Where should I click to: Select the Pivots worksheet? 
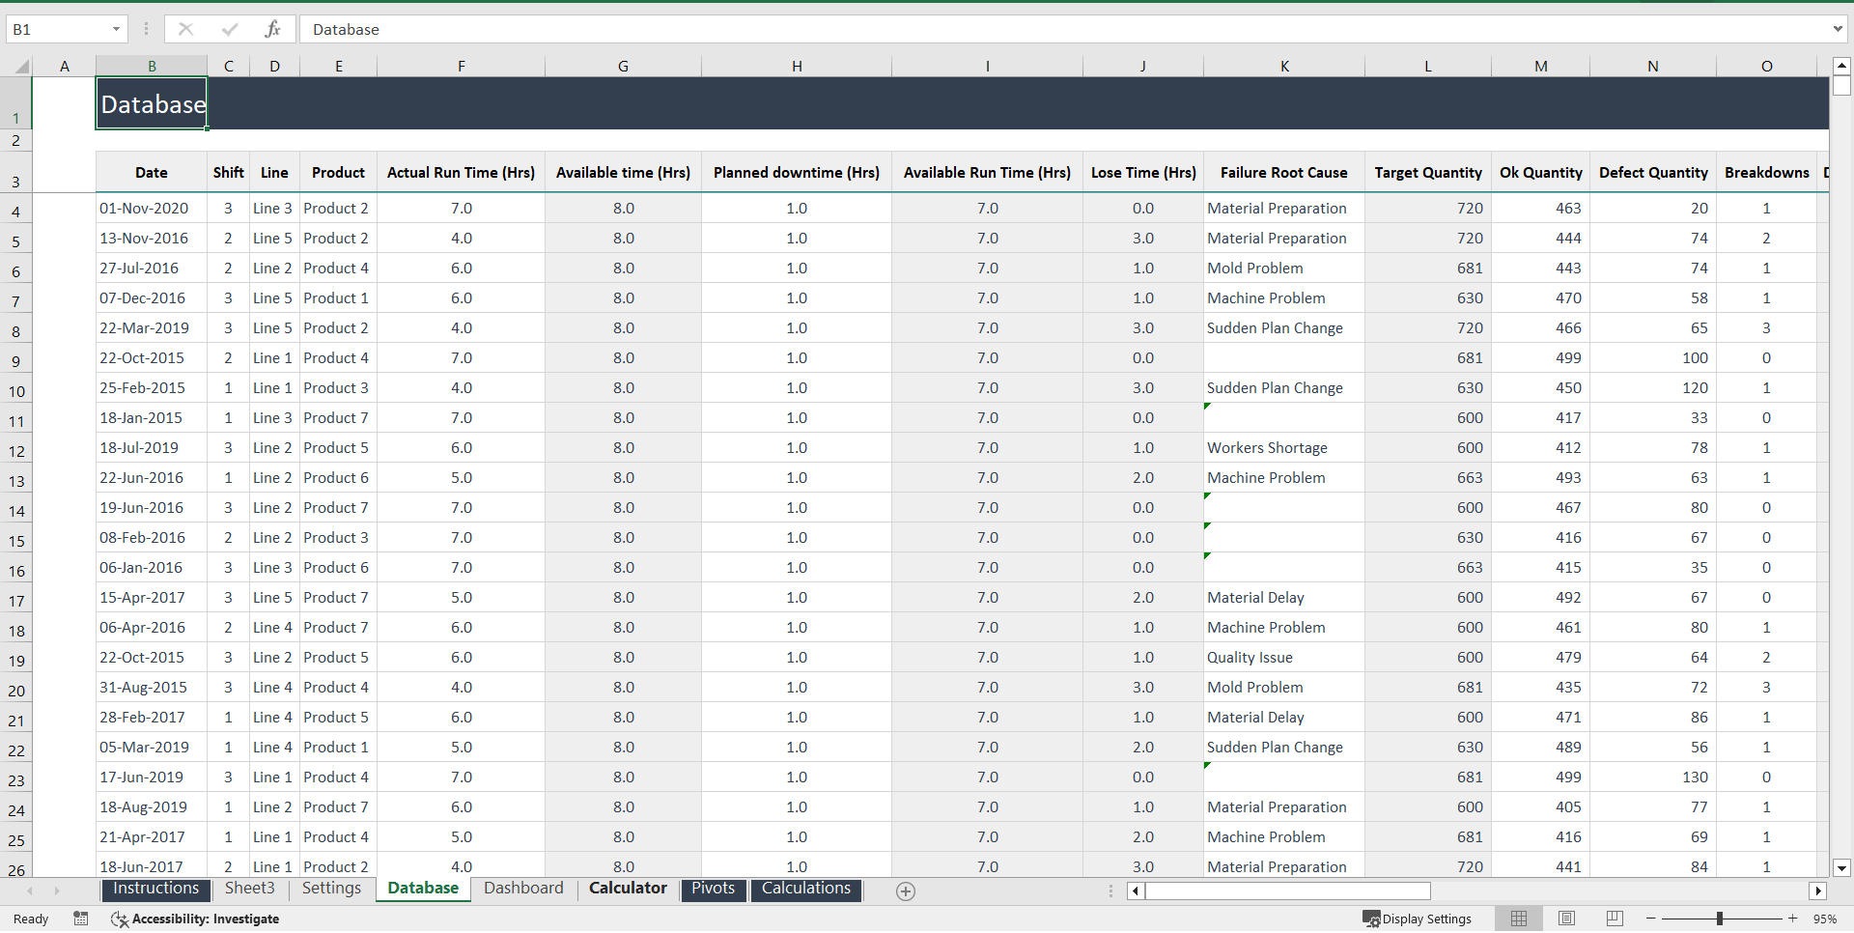(x=713, y=889)
